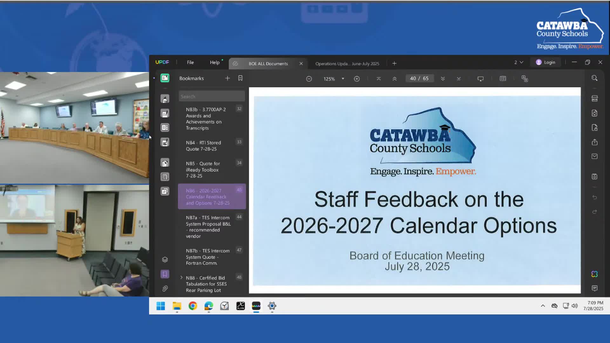Open UPDF AI assistant icon

click(595, 274)
